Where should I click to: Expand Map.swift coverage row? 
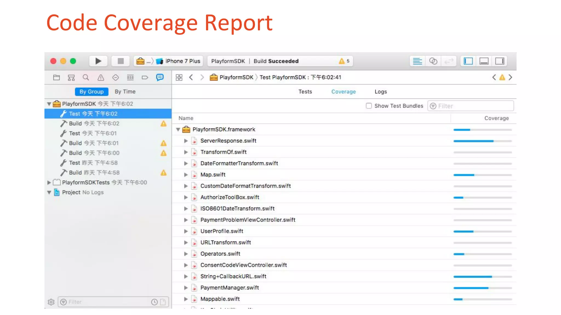point(186,175)
